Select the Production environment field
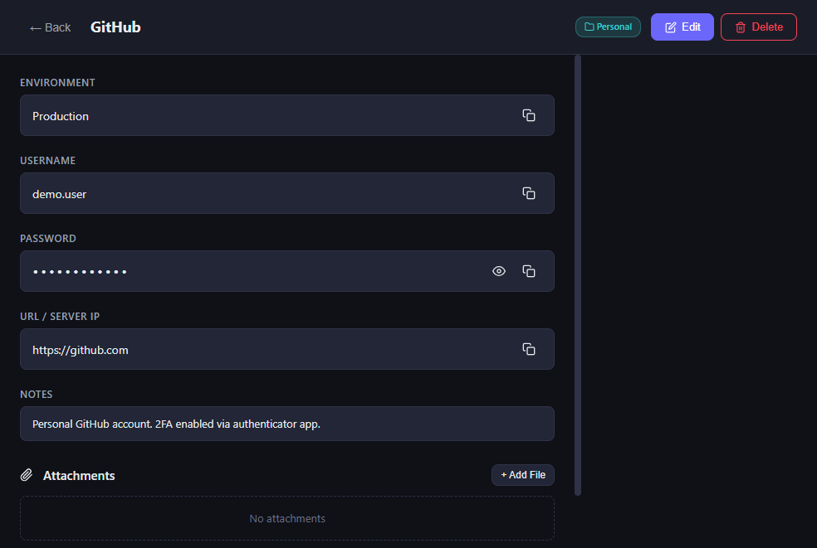Image resolution: width=817 pixels, height=548 pixels. click(287, 115)
